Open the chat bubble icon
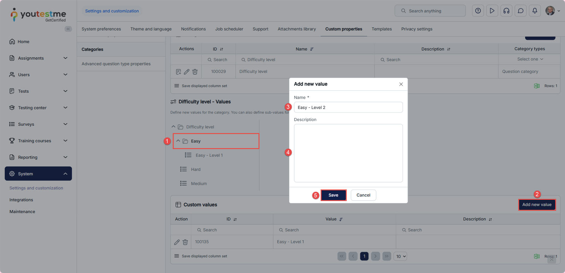The image size is (565, 273). click(521, 11)
